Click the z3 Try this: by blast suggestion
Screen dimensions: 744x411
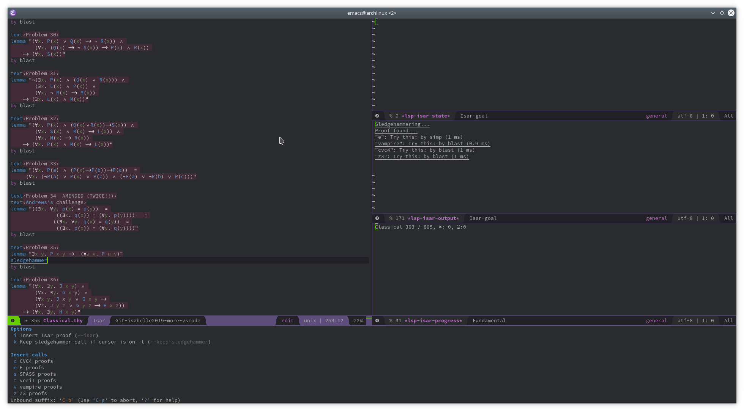coord(422,157)
